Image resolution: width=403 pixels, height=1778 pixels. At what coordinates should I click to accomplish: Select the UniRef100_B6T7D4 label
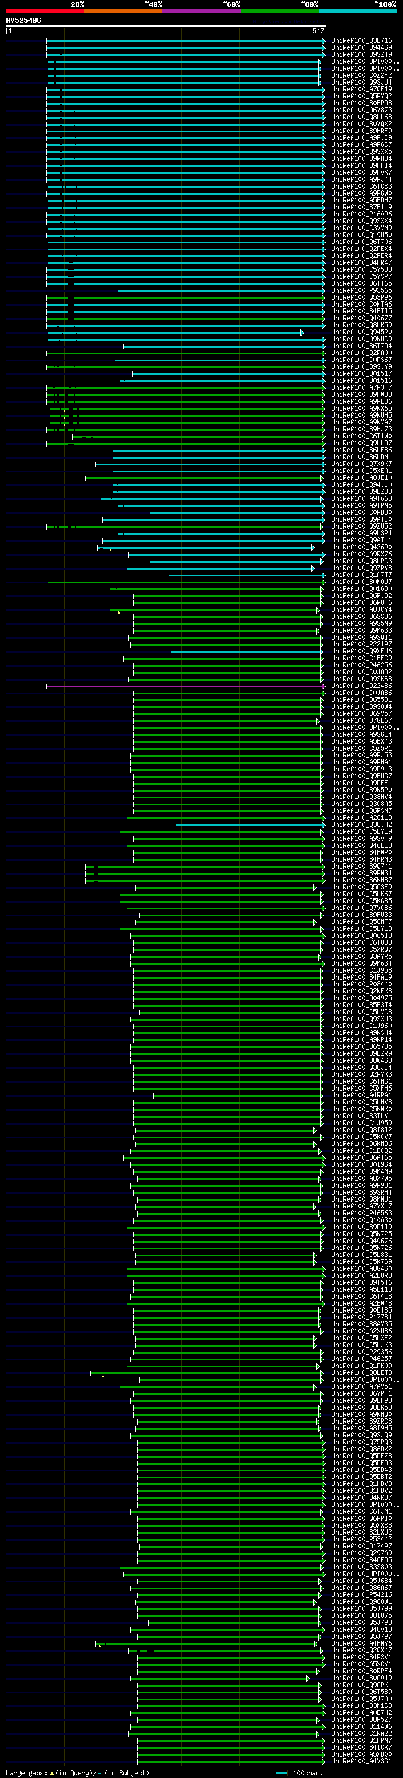[361, 346]
